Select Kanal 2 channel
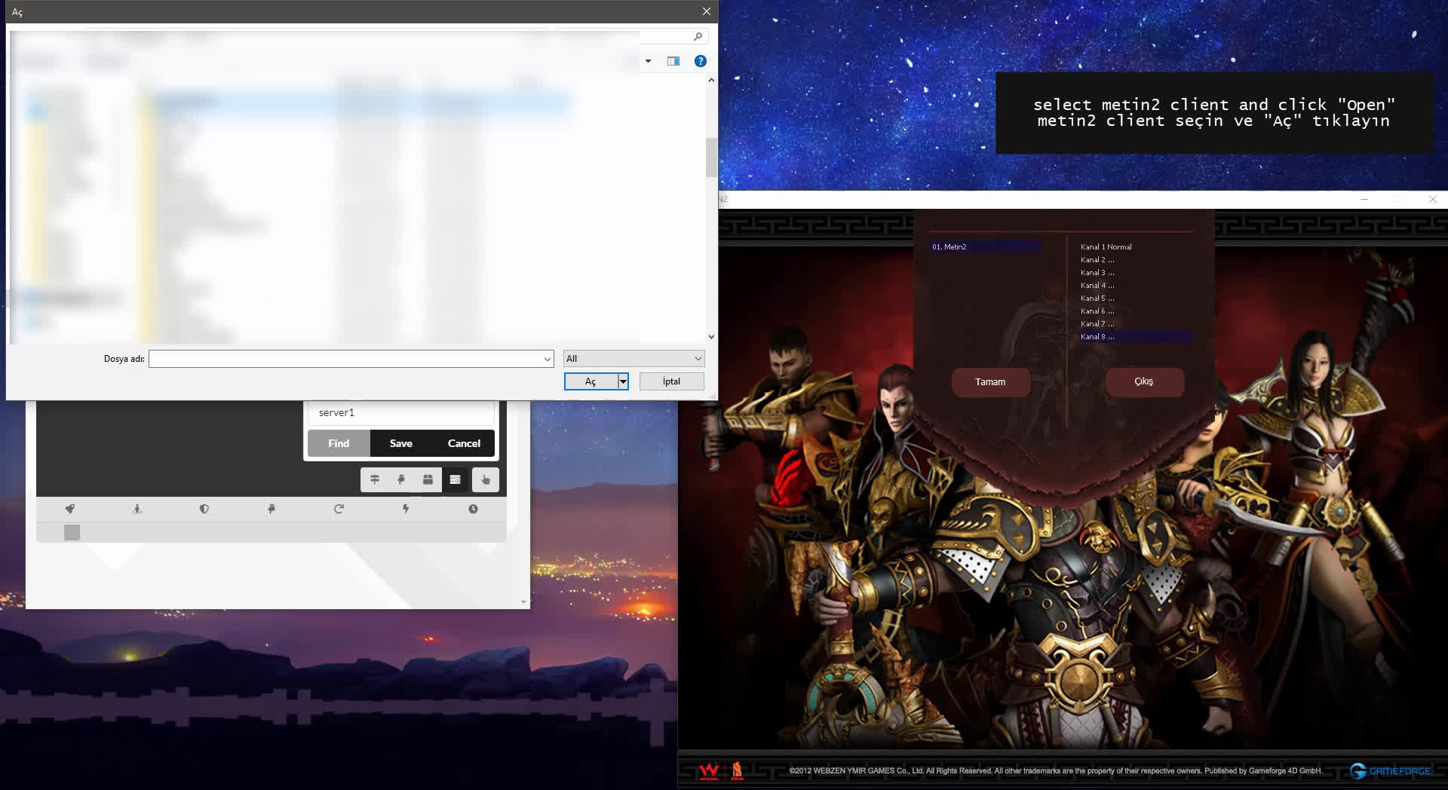The image size is (1448, 790). pos(1136,259)
